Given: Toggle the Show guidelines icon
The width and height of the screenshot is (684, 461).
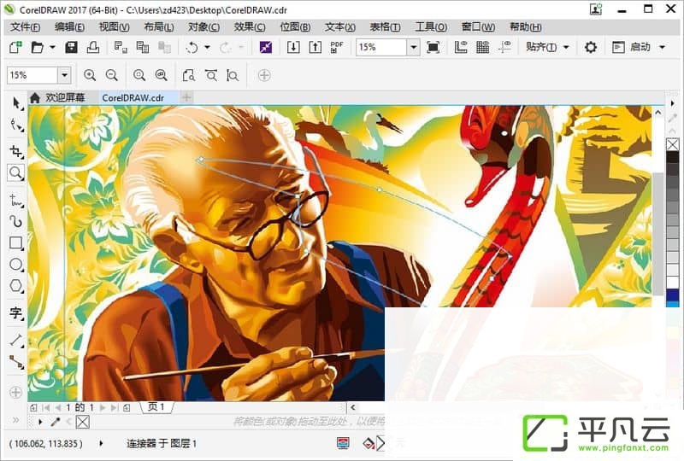Looking at the screenshot, I should pos(504,47).
